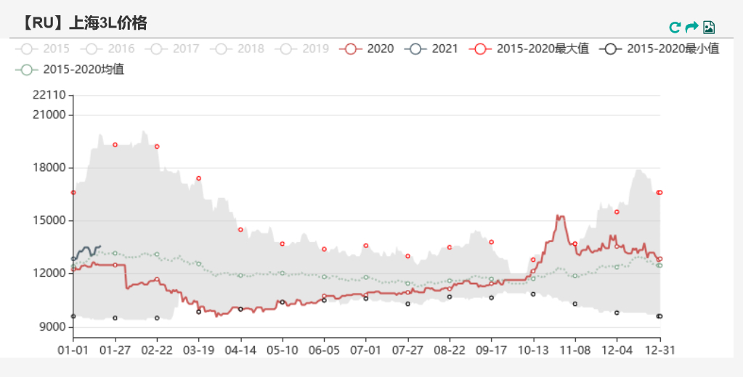Toggle the 2015-2020均值 legend entry
Image resolution: width=743 pixels, height=377 pixels.
pyautogui.click(x=70, y=70)
